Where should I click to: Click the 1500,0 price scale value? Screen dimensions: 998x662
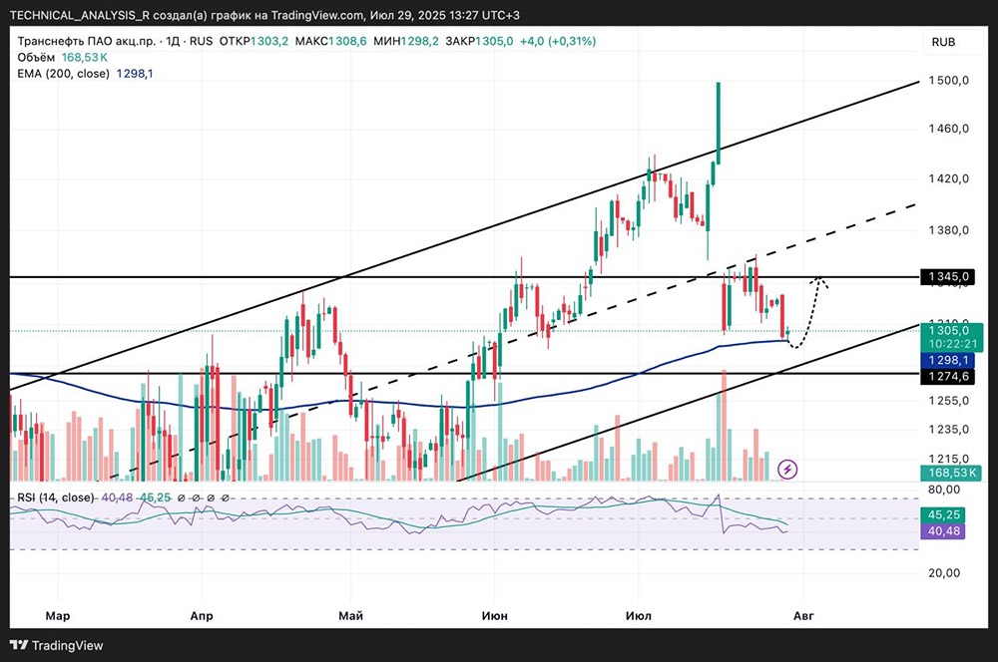point(948,80)
